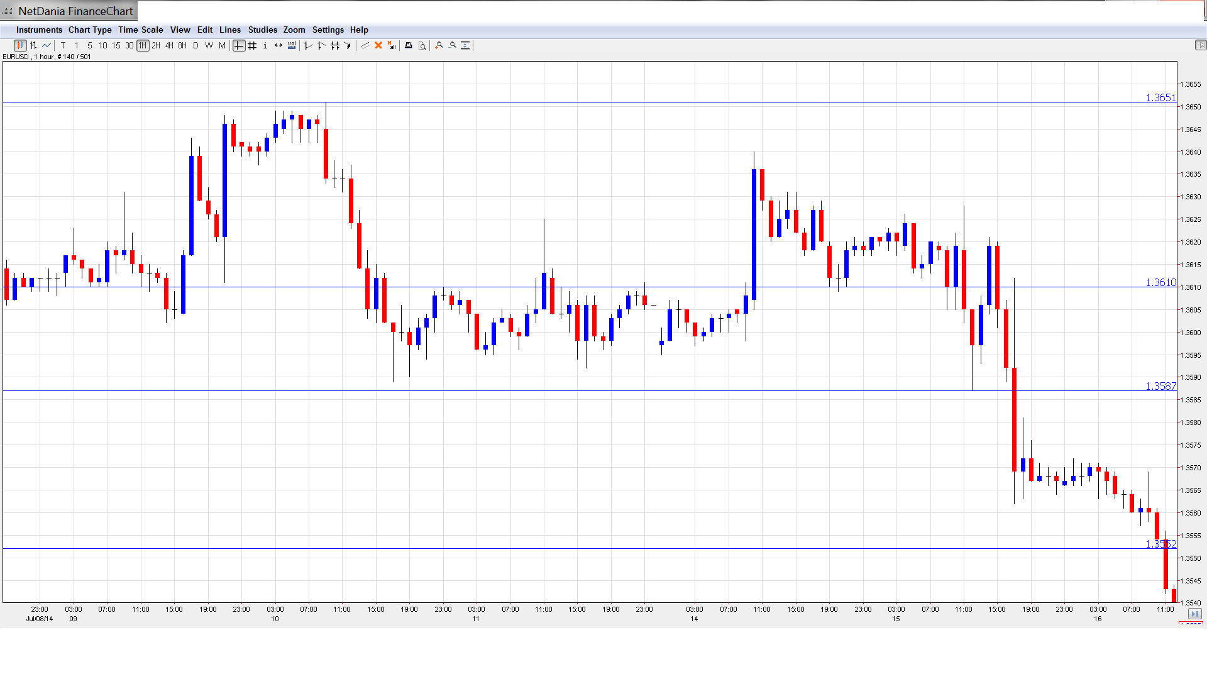Click the zoom in magnifier icon

click(439, 45)
